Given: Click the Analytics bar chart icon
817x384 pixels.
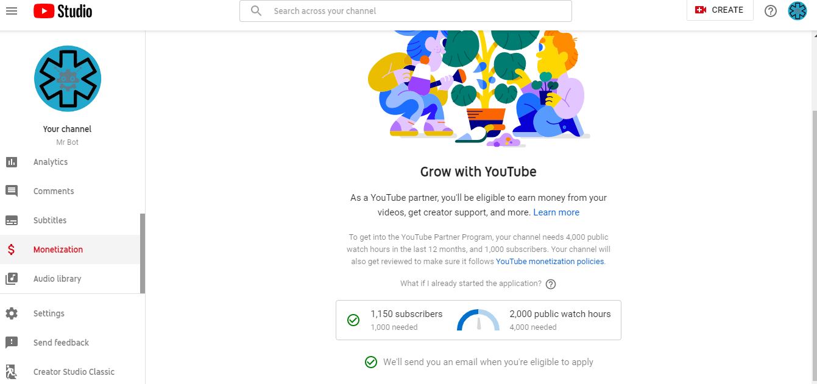Looking at the screenshot, I should click(12, 162).
